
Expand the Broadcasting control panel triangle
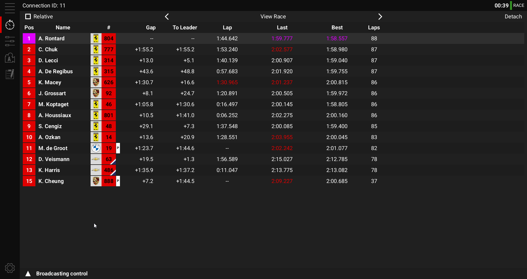(28, 274)
